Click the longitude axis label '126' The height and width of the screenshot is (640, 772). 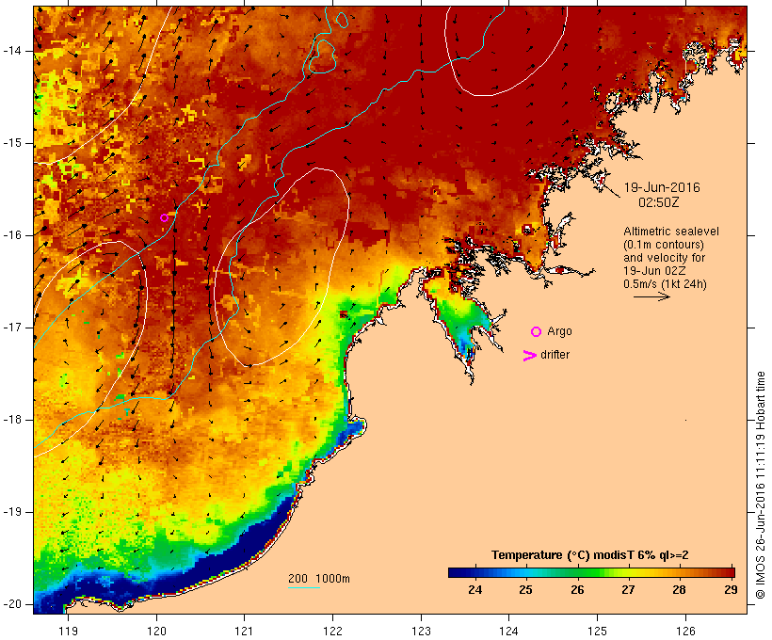pyautogui.click(x=685, y=632)
